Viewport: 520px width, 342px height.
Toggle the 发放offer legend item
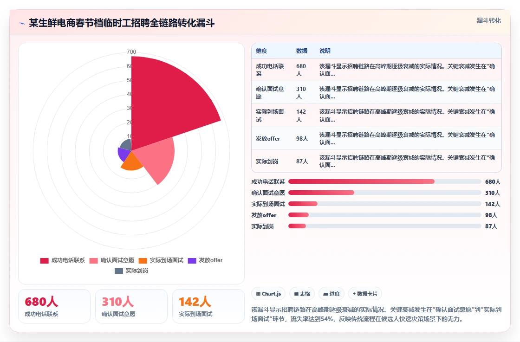click(x=205, y=260)
